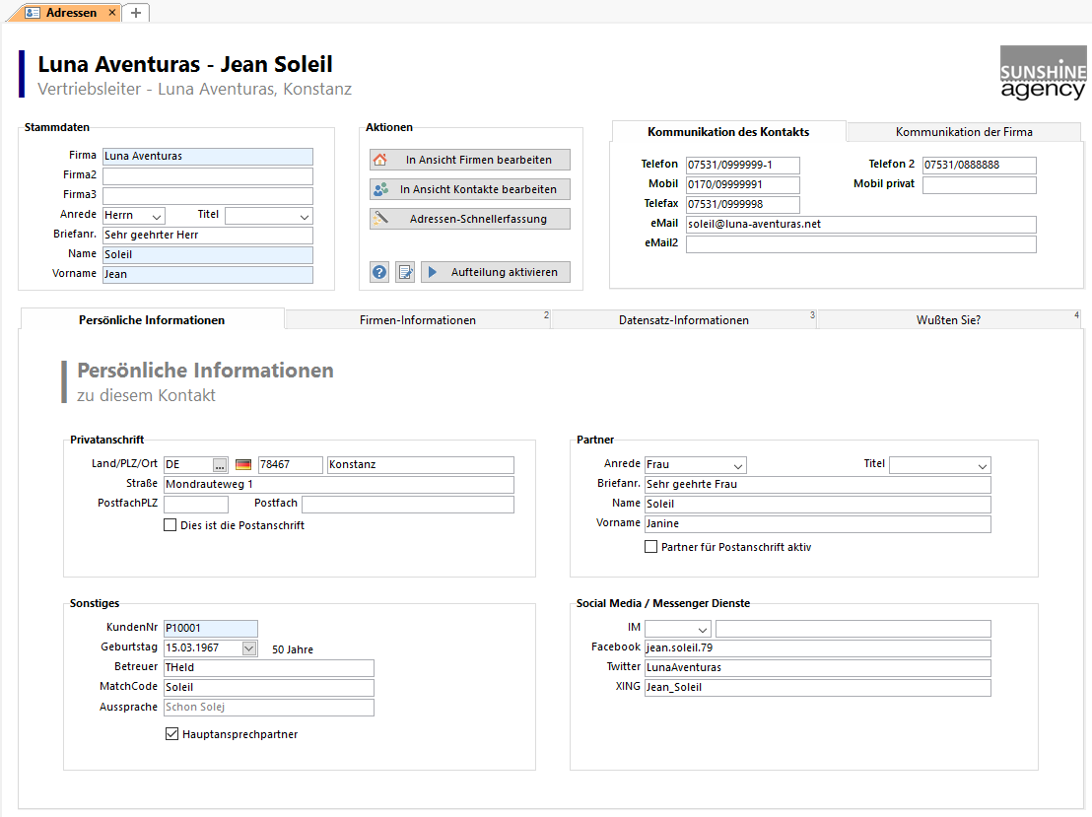
Task: Click into the eMail2 input field
Action: tap(860, 244)
